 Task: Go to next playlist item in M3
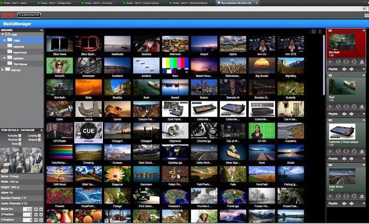tap(352, 159)
